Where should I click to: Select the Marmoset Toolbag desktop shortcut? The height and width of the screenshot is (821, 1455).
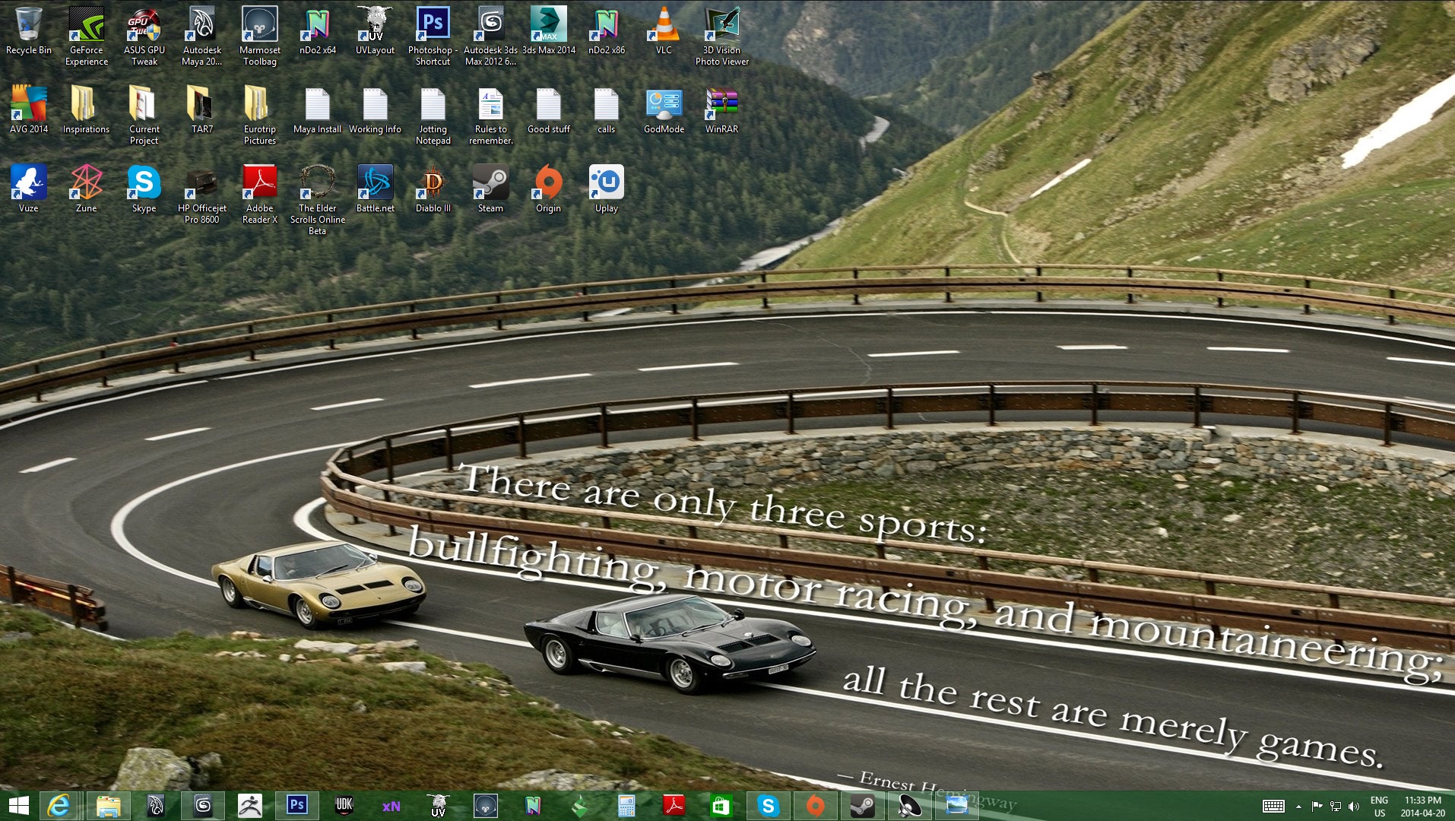[260, 36]
